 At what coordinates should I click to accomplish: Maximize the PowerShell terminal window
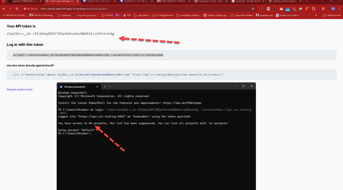coord(244,86)
